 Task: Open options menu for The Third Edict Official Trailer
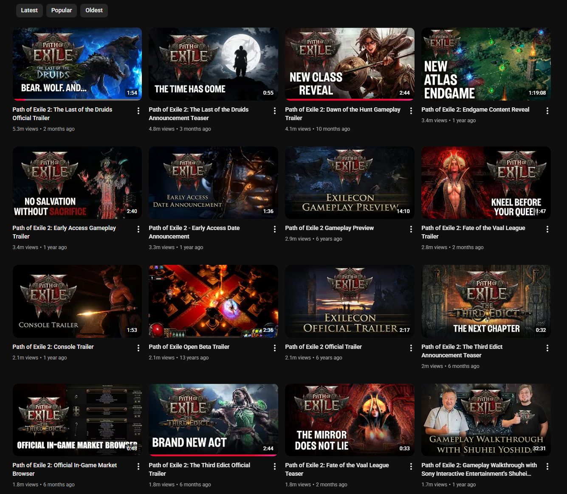[x=275, y=466]
